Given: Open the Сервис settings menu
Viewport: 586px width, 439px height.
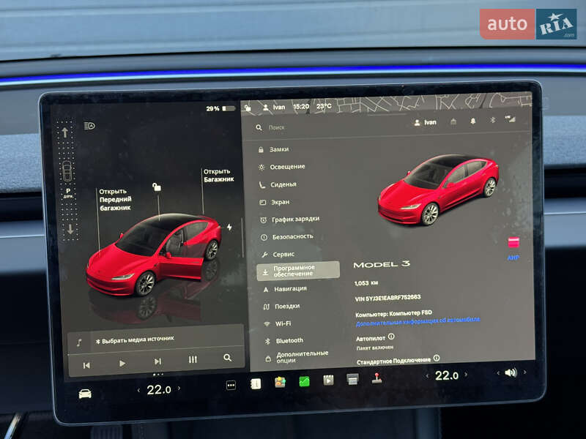Looking at the screenshot, I should point(278,254).
